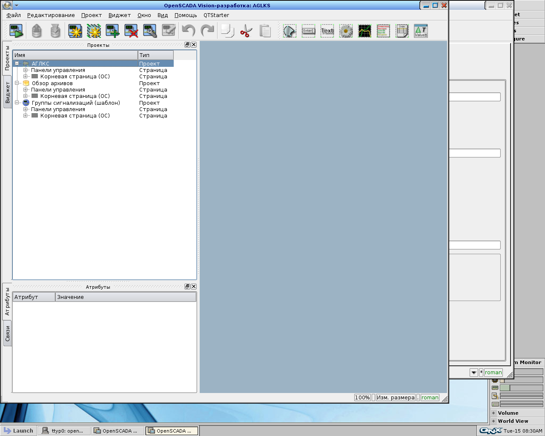This screenshot has width=545, height=436.
Task: Click the scissors cut icon
Action: coord(246,31)
